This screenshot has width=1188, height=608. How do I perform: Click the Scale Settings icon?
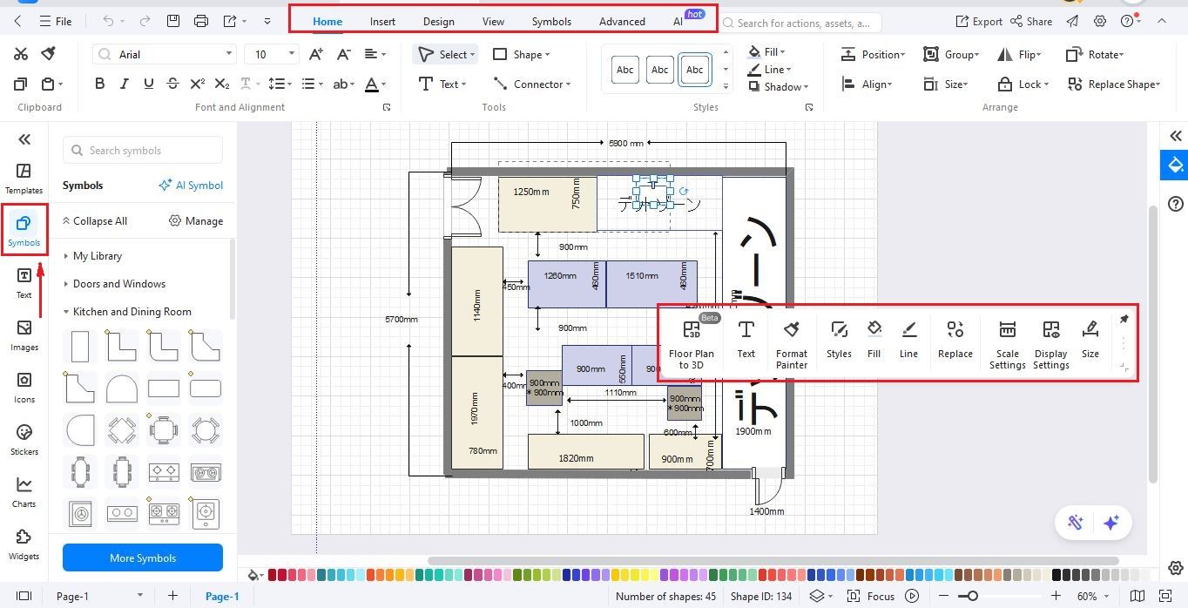1007,340
